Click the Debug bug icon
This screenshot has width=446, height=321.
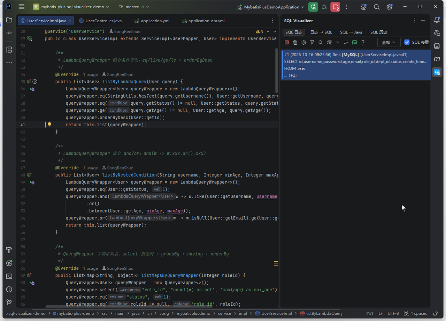tap(324, 7)
